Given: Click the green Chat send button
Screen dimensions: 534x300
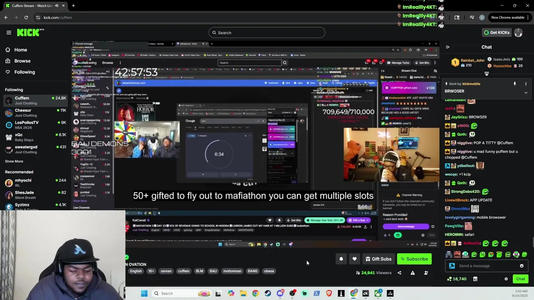Looking at the screenshot, I should coord(521,279).
